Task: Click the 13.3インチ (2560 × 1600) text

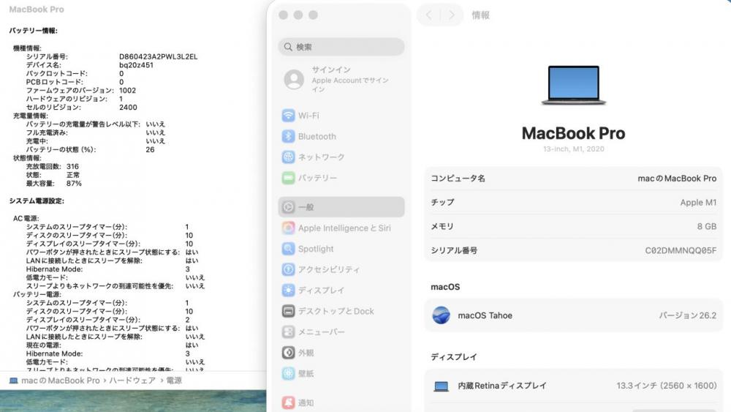Action: 667,386
